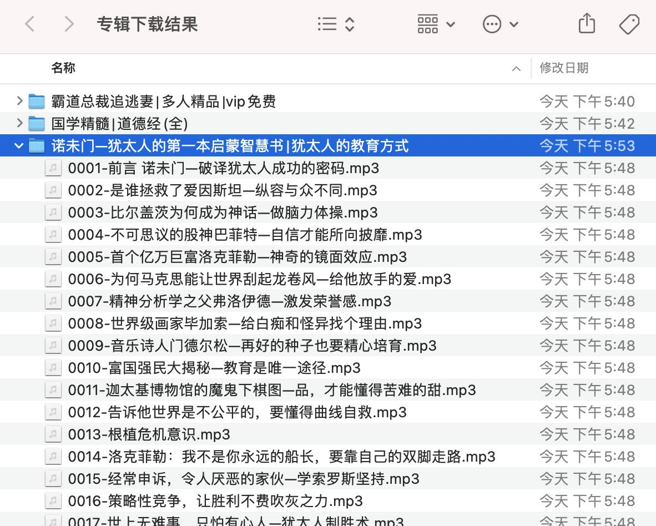Click date 今天 下午5:40 of 霸道总裁 folder
Image resolution: width=656 pixels, height=526 pixels.
click(587, 101)
